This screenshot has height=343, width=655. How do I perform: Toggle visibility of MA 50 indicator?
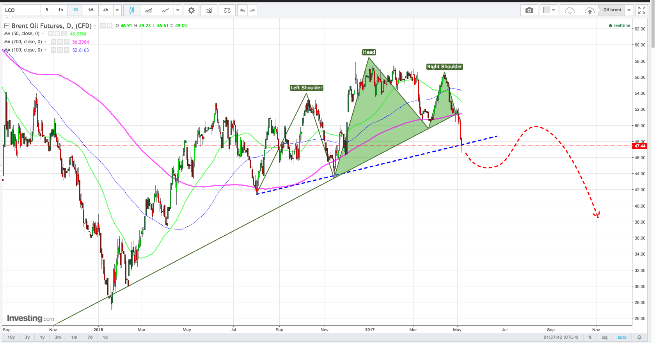[51, 34]
